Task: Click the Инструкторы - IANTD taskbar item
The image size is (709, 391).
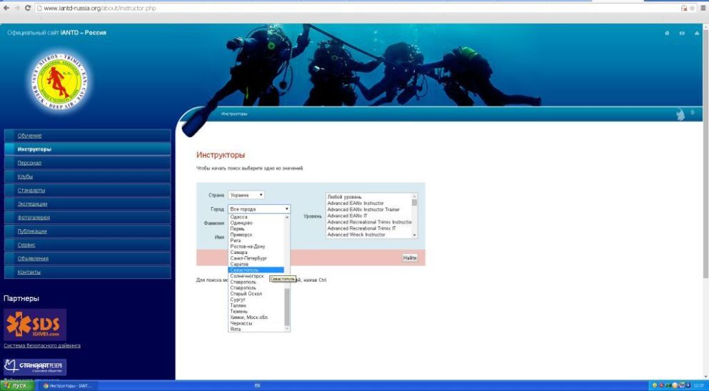Action: click(68, 385)
